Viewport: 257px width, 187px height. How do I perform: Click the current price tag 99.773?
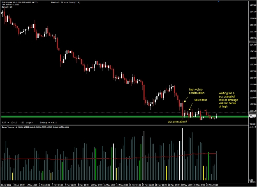252,116
